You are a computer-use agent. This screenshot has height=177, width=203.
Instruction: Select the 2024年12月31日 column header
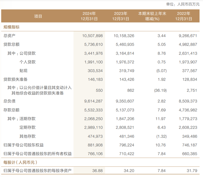[89, 16]
